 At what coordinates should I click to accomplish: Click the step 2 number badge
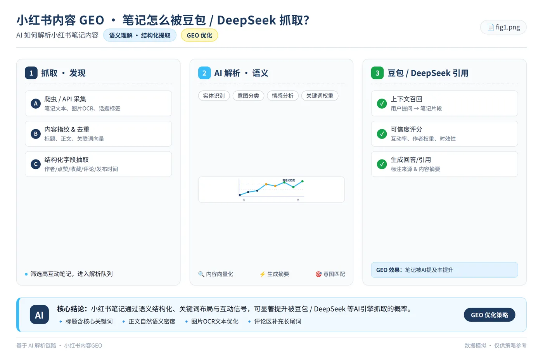click(204, 73)
